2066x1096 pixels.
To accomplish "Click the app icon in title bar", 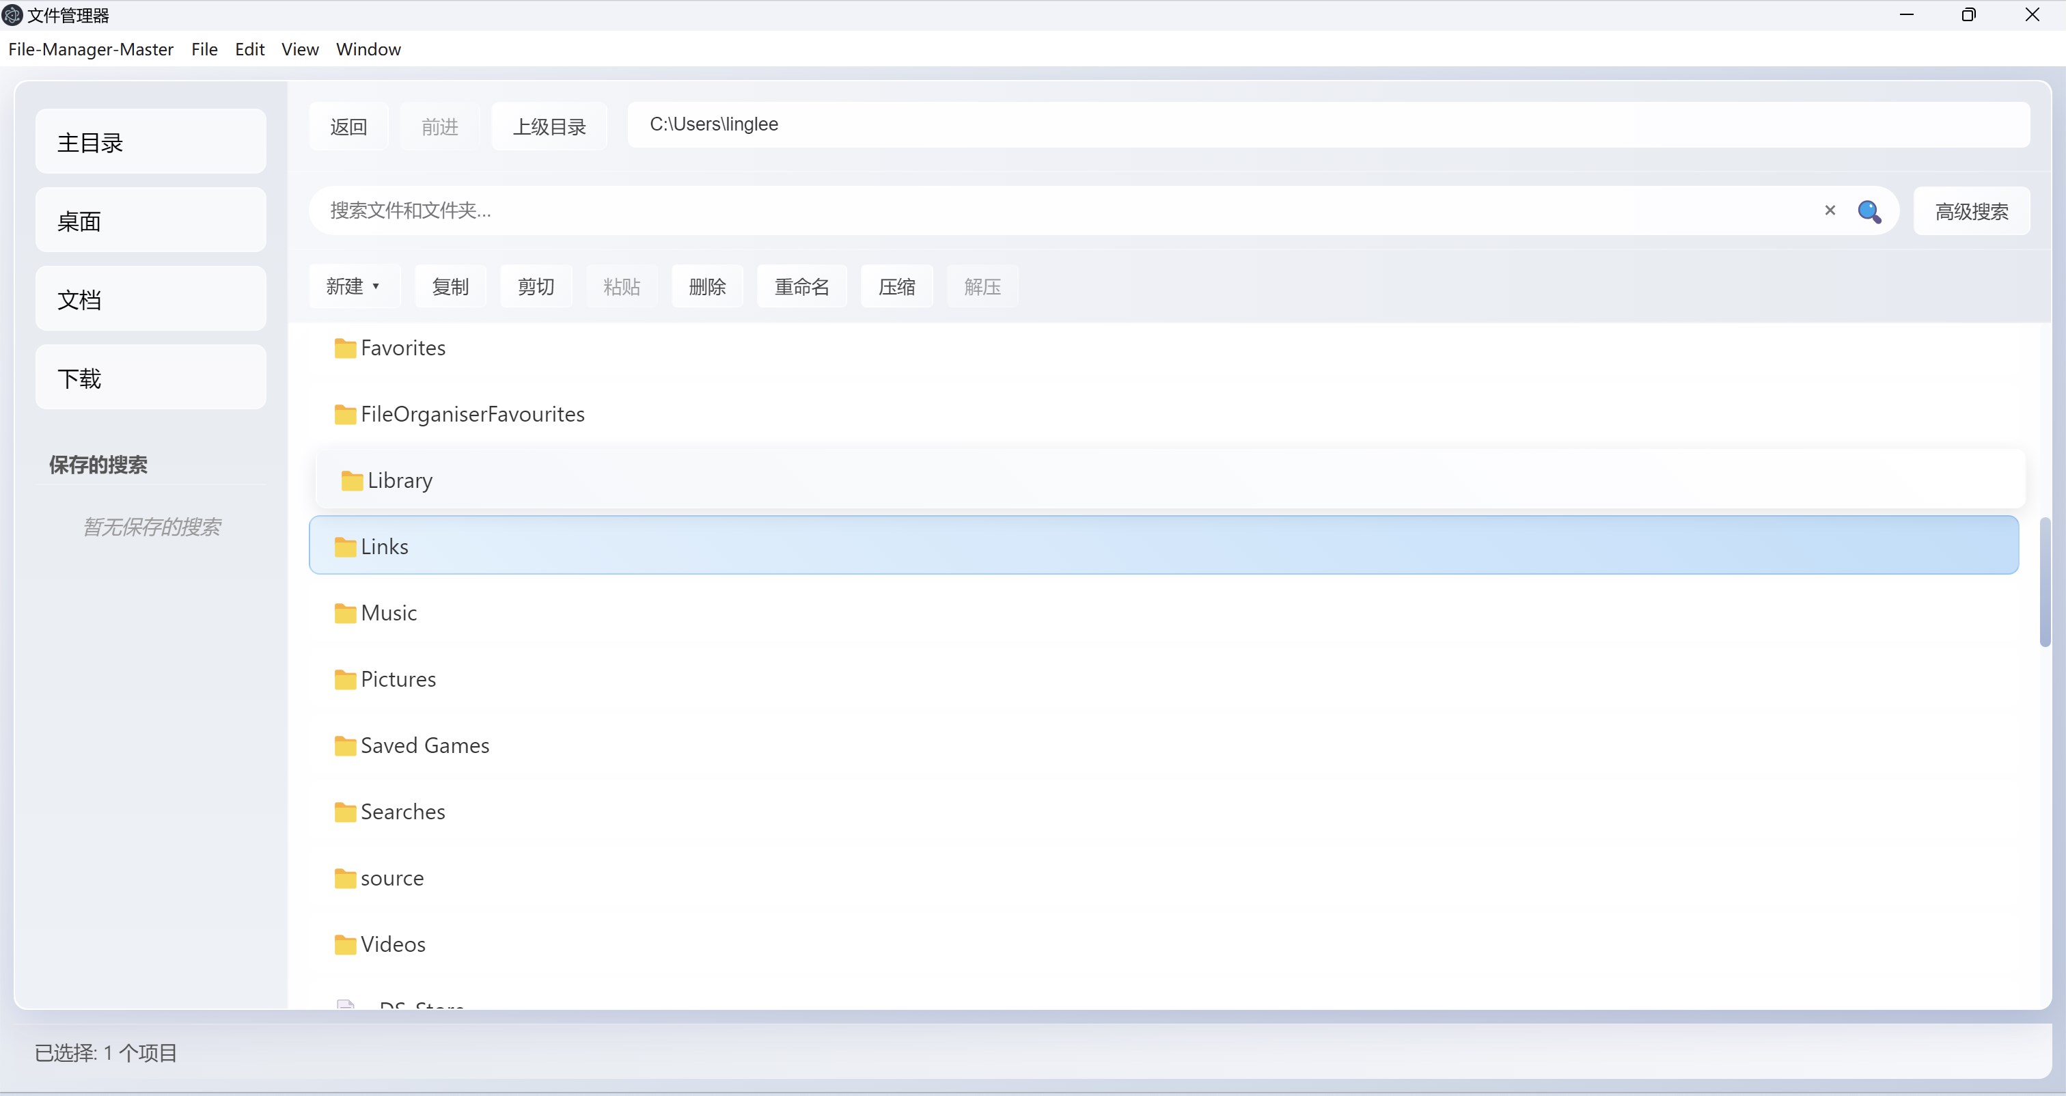I will [12, 15].
